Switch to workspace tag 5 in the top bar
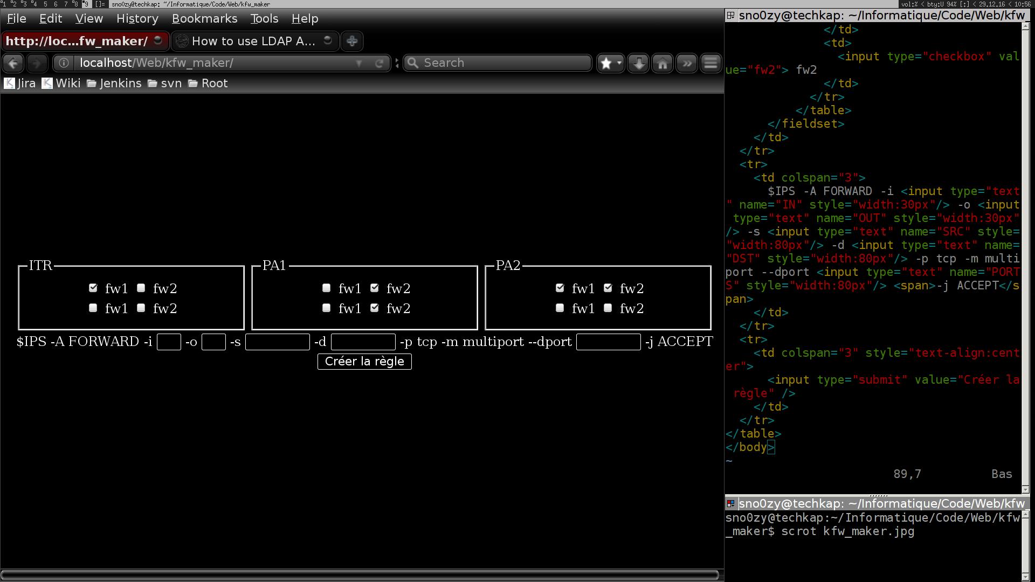Viewport: 1035px width, 582px height. [x=45, y=4]
